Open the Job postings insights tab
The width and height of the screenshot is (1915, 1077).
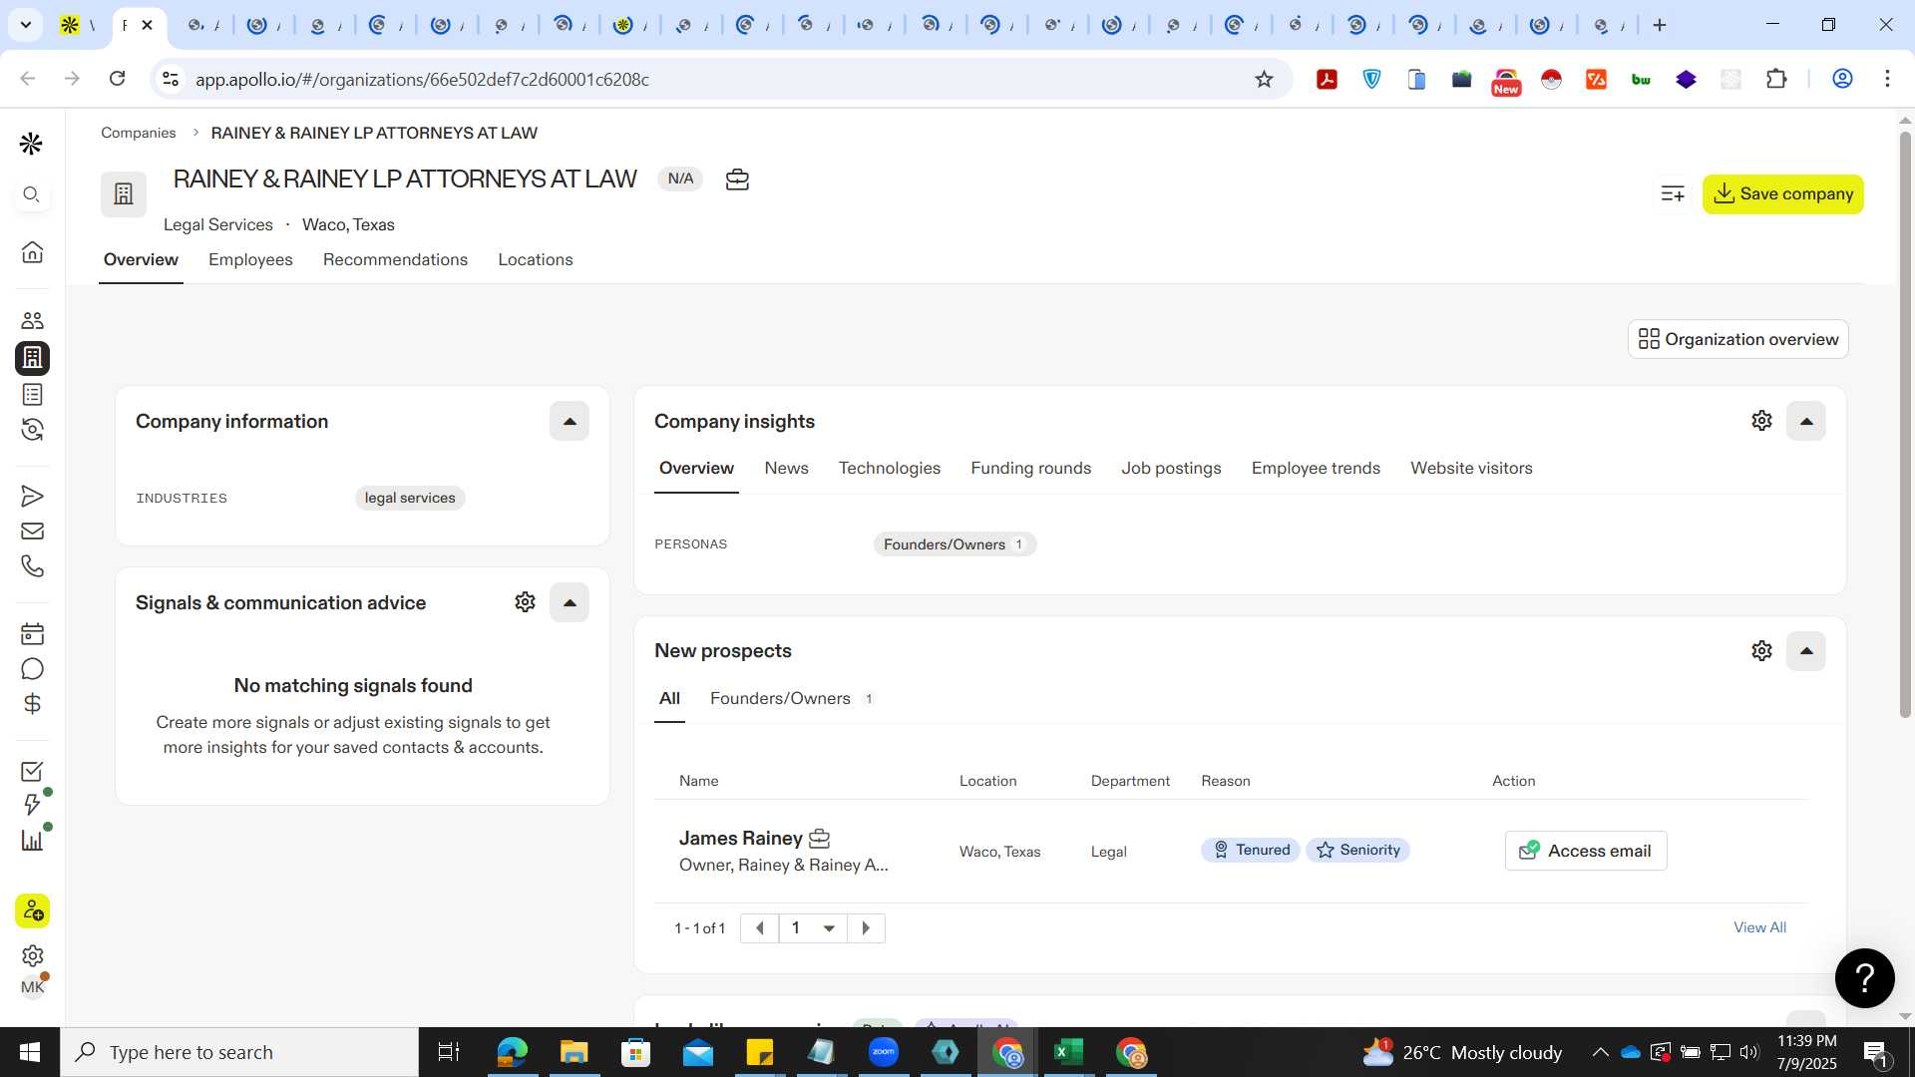point(1171,468)
